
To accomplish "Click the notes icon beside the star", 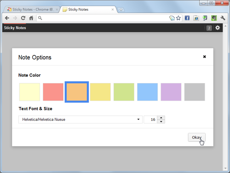I will tap(172, 18).
